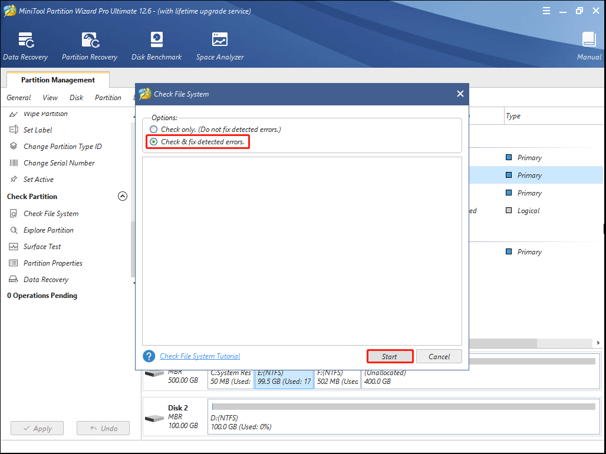The height and width of the screenshot is (454, 606).
Task: Open Partition Properties in sidebar
Action: [x=53, y=263]
